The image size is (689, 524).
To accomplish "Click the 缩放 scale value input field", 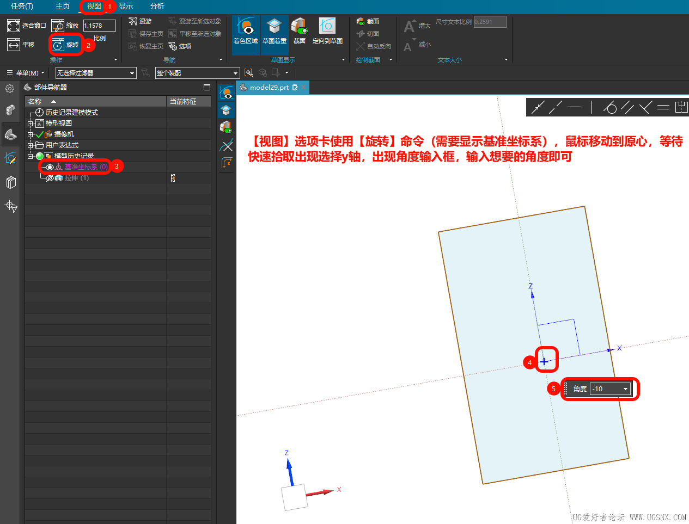I will coord(99,26).
